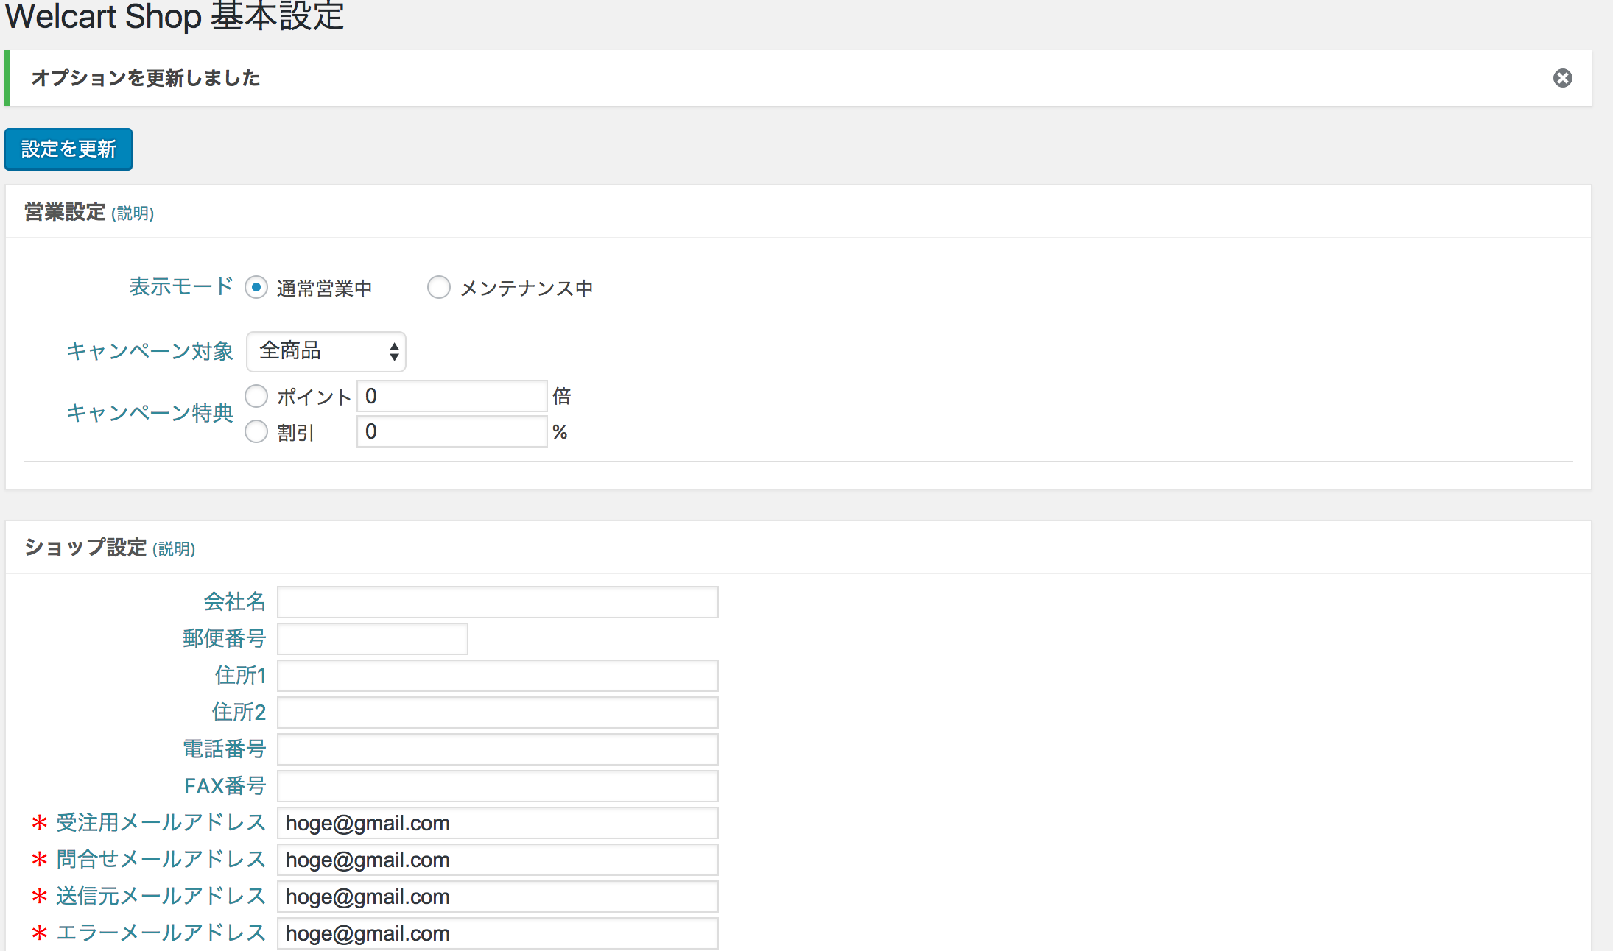This screenshot has width=1613, height=951.
Task: Edit the 問合せメールアドレス field
Action: (498, 860)
